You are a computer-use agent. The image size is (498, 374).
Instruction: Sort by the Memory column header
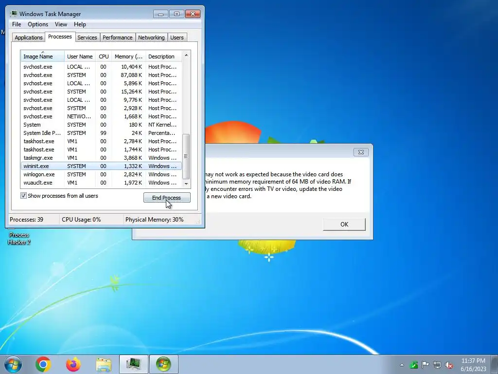point(128,56)
